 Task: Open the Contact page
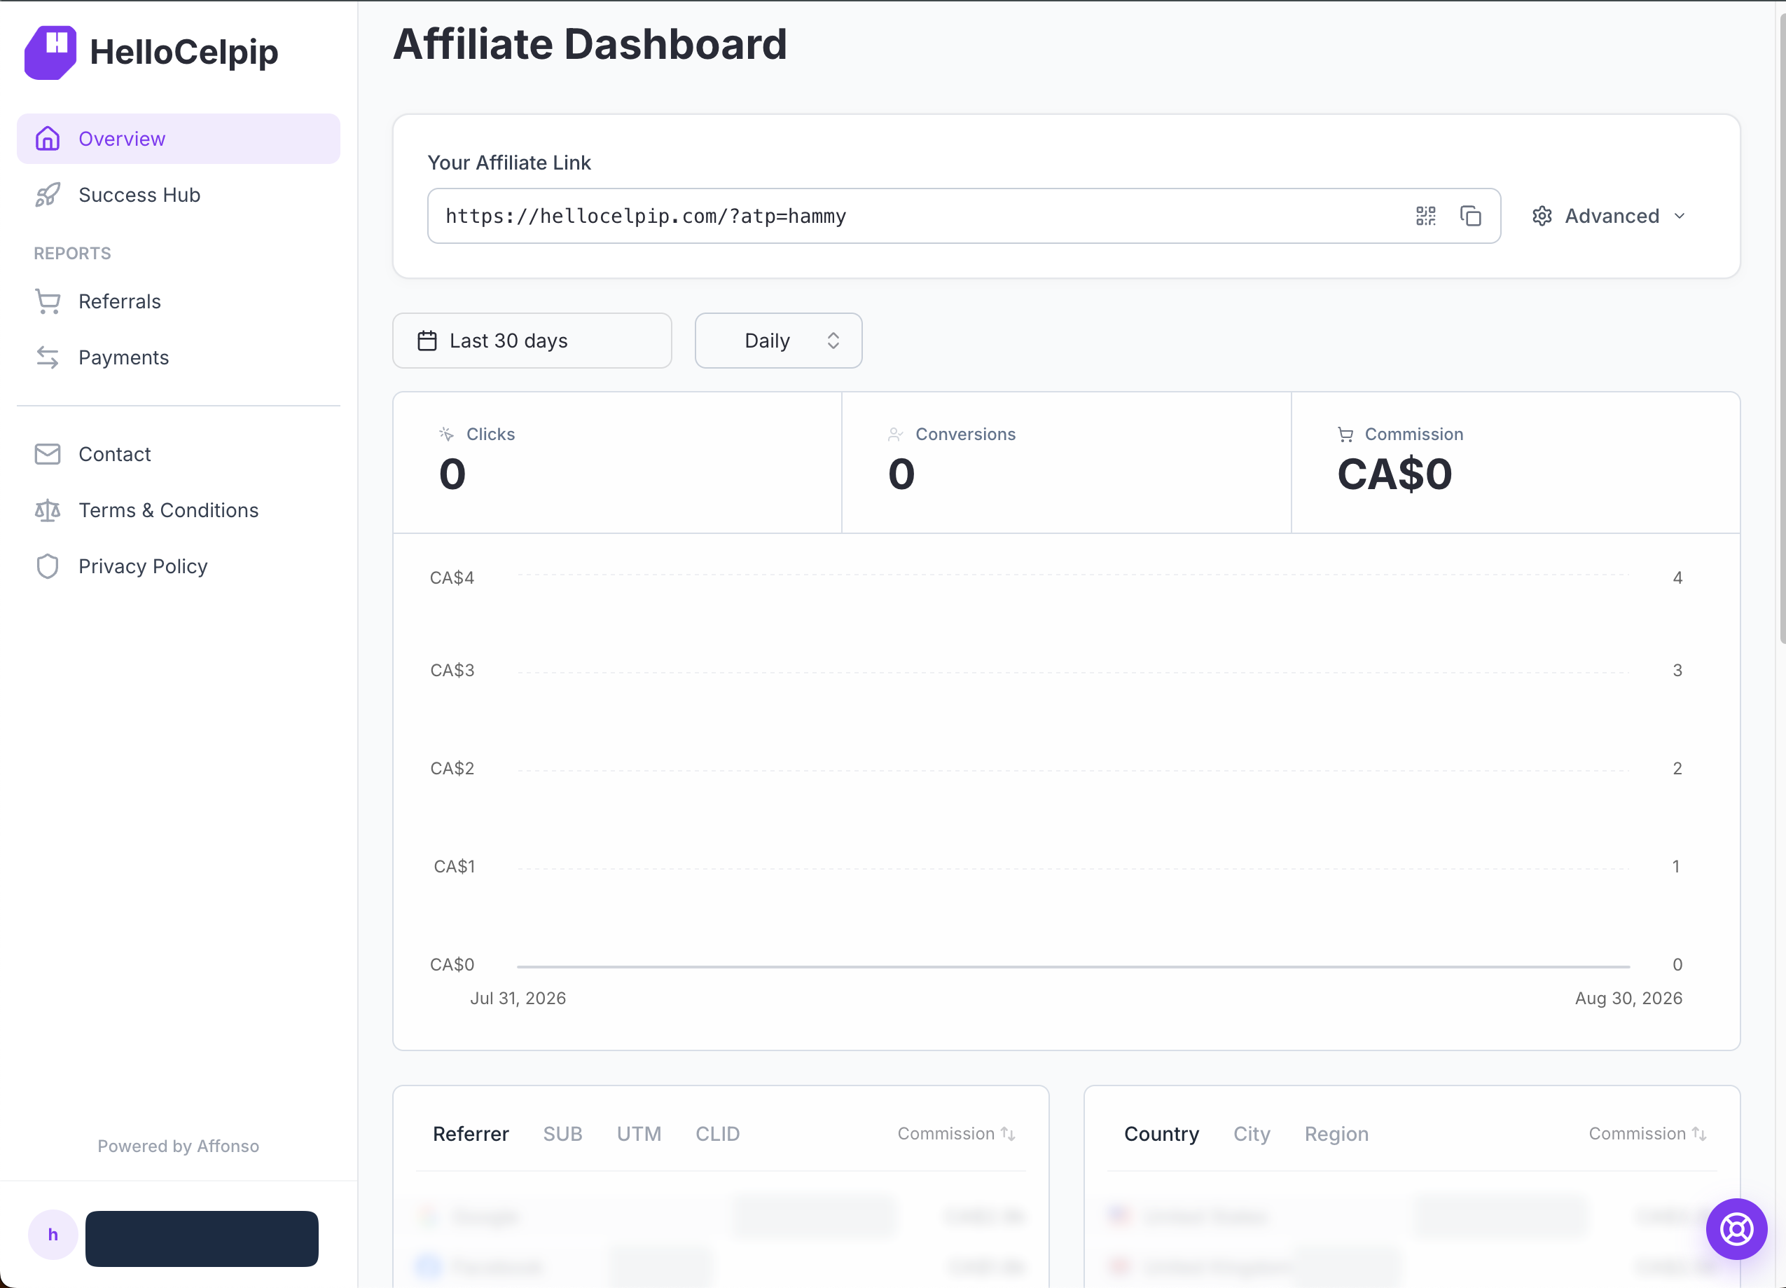[x=178, y=454]
